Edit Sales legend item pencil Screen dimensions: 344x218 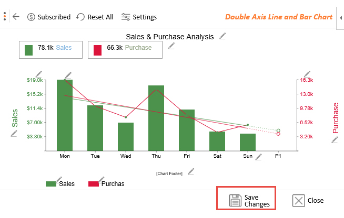pos(59,180)
